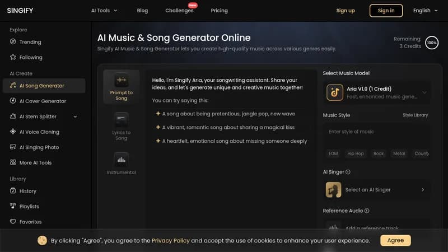Viewport: 448px width, 252px height.
Task: Choose the 'being pretentious, jangle pop' suggestion
Action: (228, 114)
